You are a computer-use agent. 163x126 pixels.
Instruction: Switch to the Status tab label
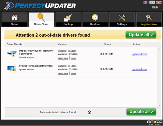pos(14,24)
